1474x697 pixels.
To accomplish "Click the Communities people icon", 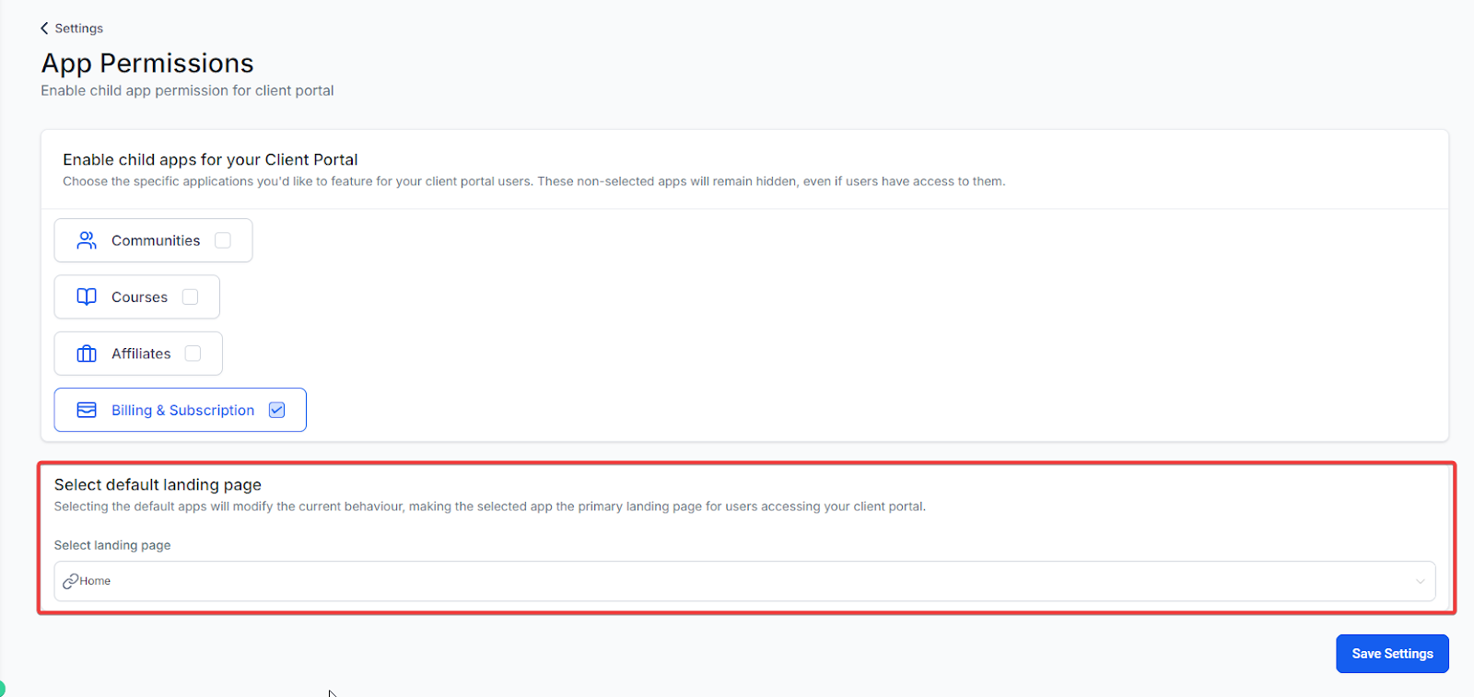I will tap(87, 240).
